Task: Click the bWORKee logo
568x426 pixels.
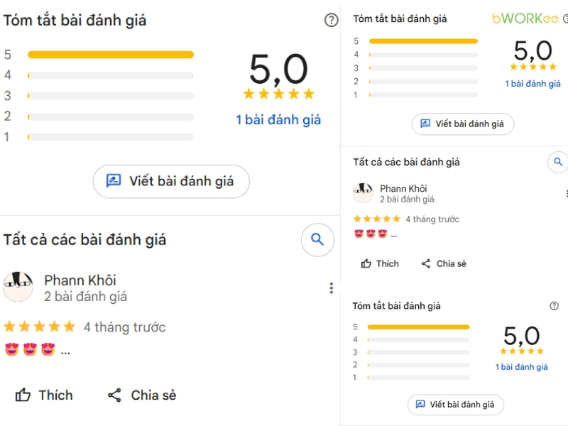Action: pos(525,18)
